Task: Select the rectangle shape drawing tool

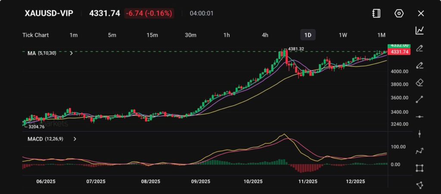Action: click(x=419, y=168)
